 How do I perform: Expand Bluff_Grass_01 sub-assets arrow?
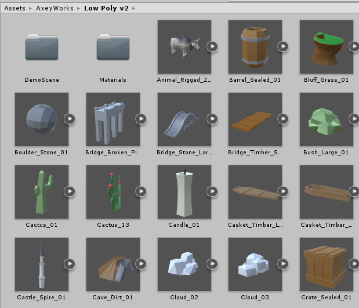(x=354, y=46)
